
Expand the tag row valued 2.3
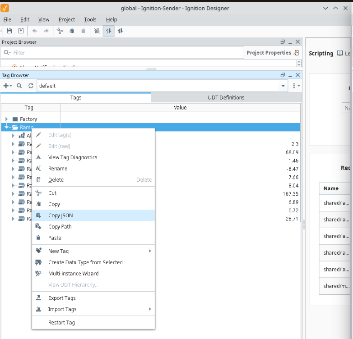click(13, 144)
